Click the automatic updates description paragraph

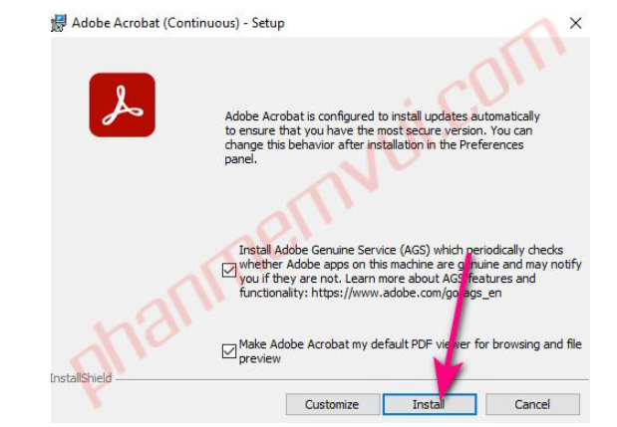click(382, 137)
